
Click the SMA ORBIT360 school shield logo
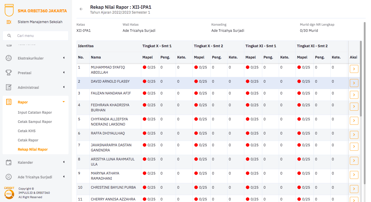[x=9, y=10]
